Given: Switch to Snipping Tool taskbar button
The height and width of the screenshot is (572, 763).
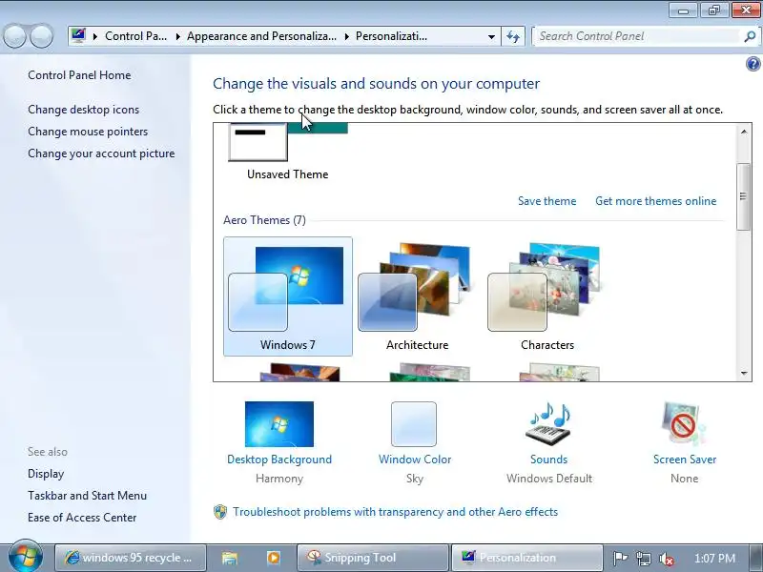Looking at the screenshot, I should pos(373,558).
